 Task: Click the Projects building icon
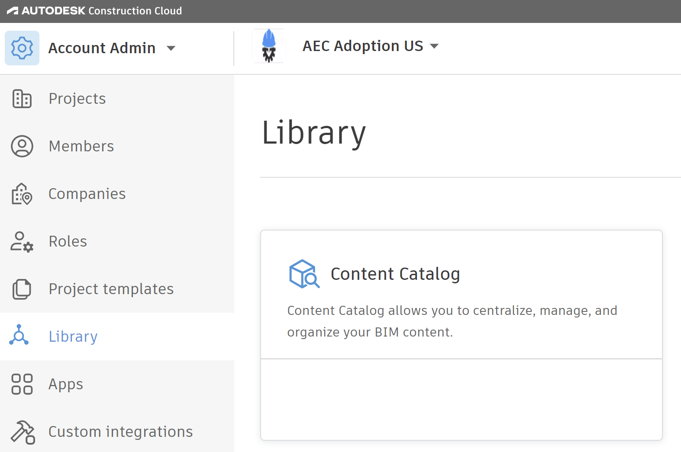click(22, 99)
